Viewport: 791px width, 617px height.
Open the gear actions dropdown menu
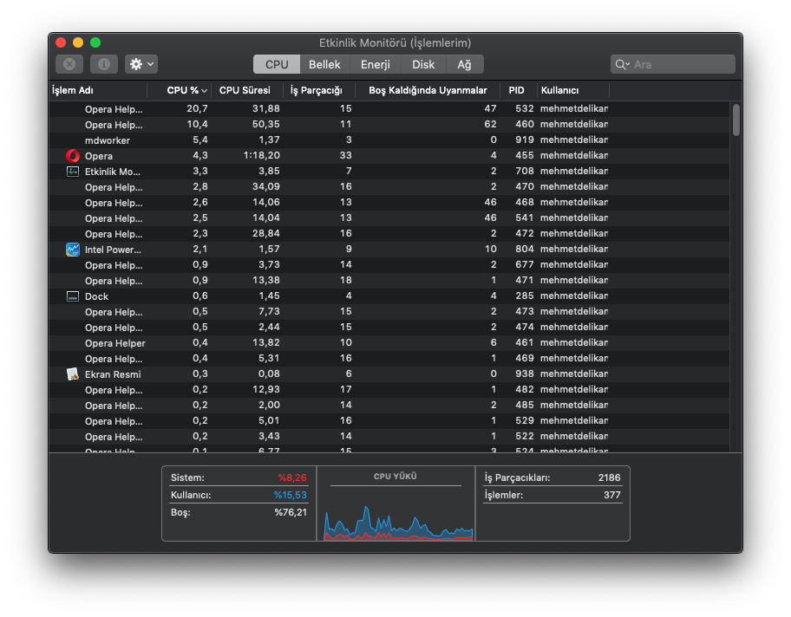(x=141, y=64)
